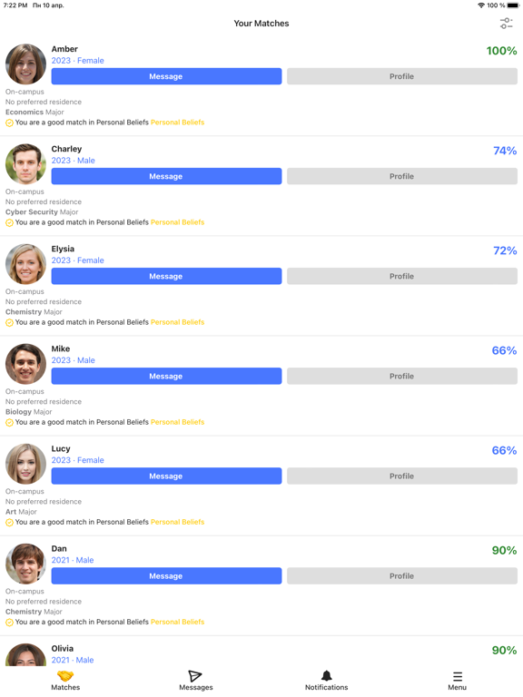The height and width of the screenshot is (697, 523).
Task: Open yellow Personal Beliefs link under Charley
Action: click(x=177, y=222)
